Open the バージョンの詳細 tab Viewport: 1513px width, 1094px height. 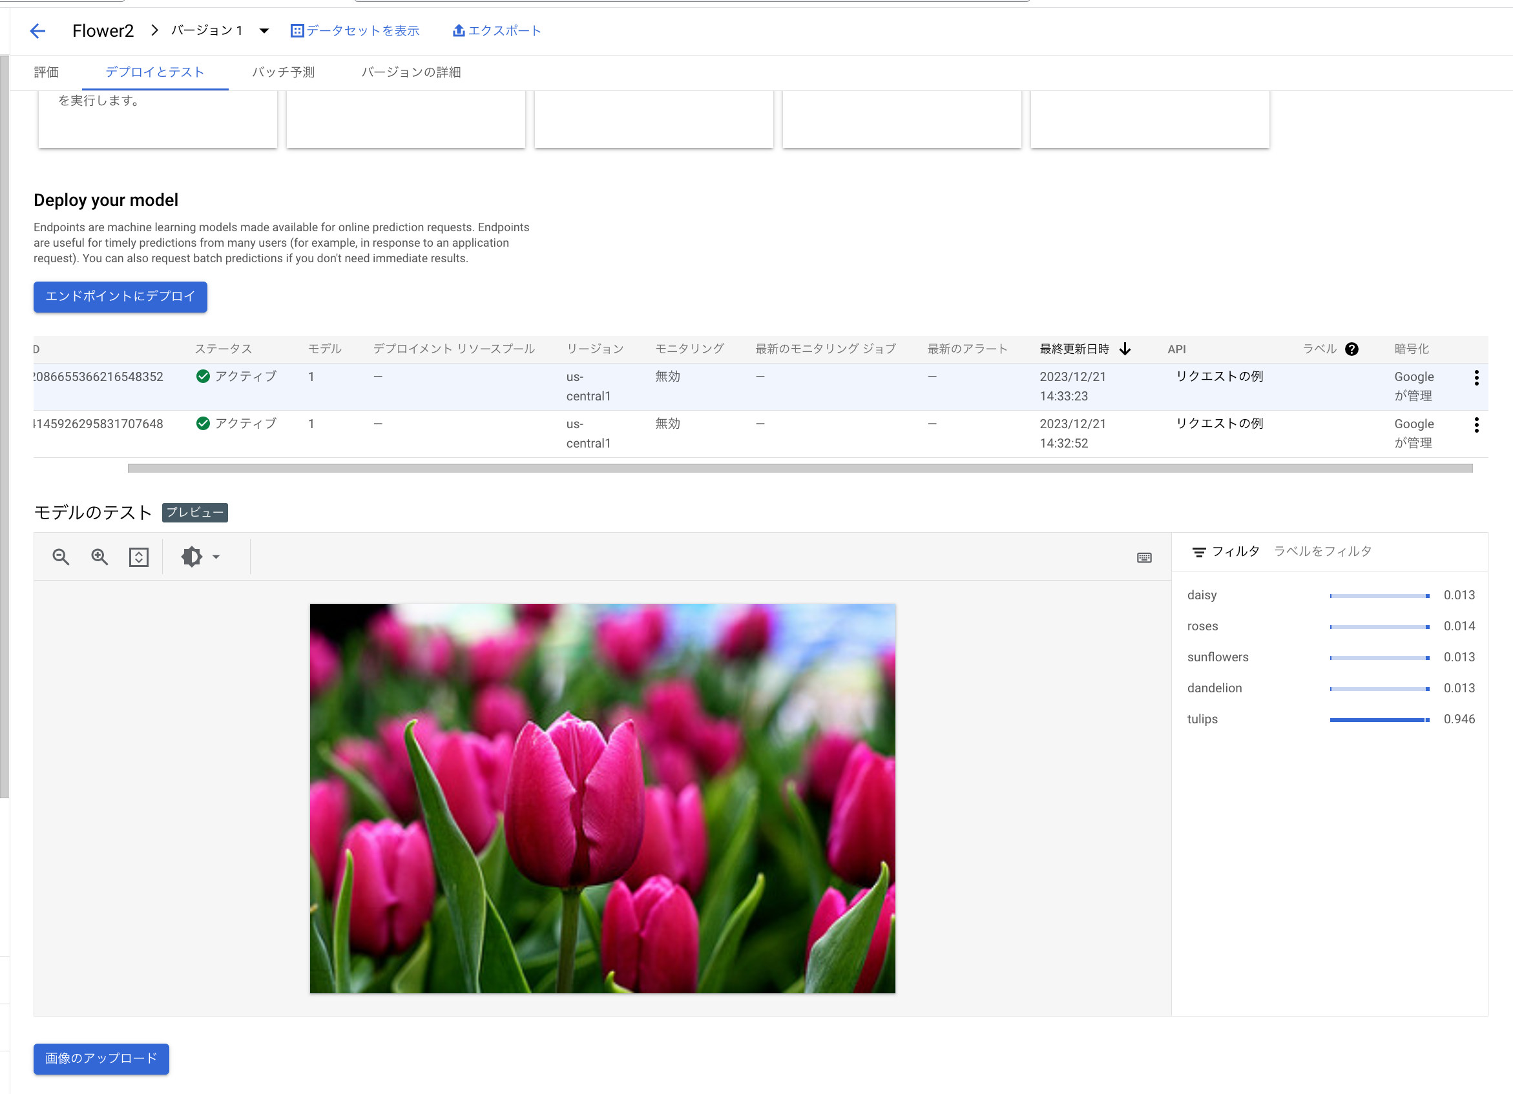coord(410,72)
